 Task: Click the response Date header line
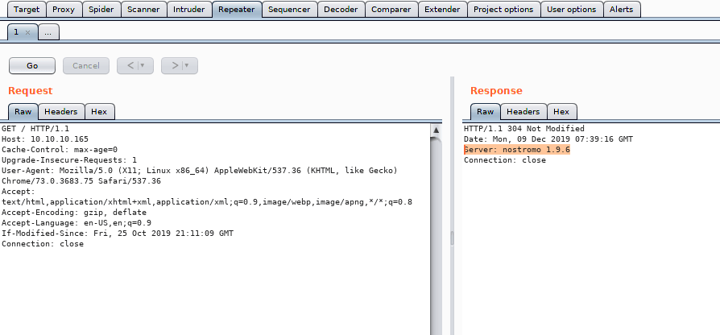click(x=548, y=139)
